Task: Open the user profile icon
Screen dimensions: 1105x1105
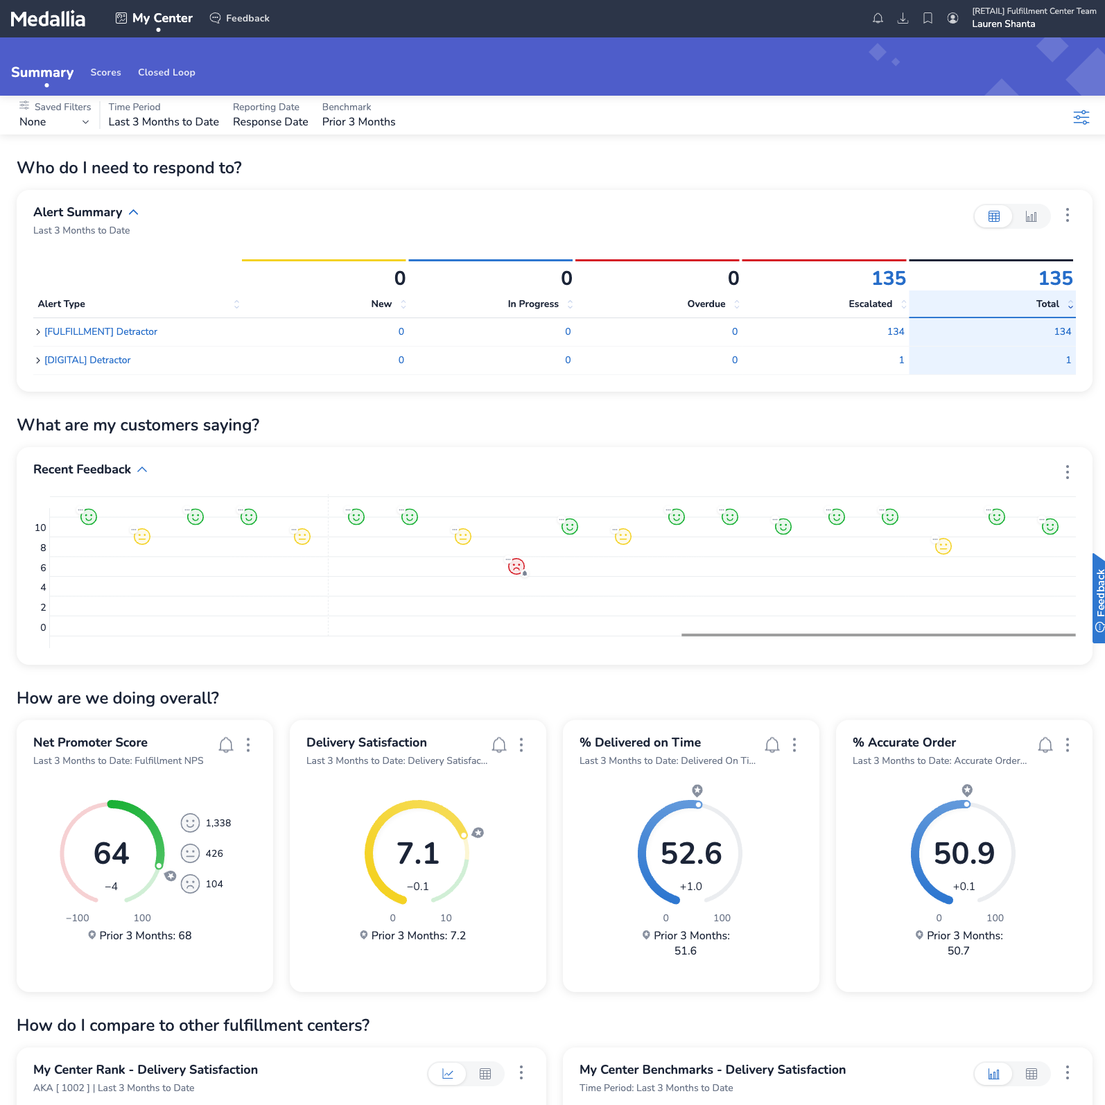Action: pyautogui.click(x=952, y=19)
